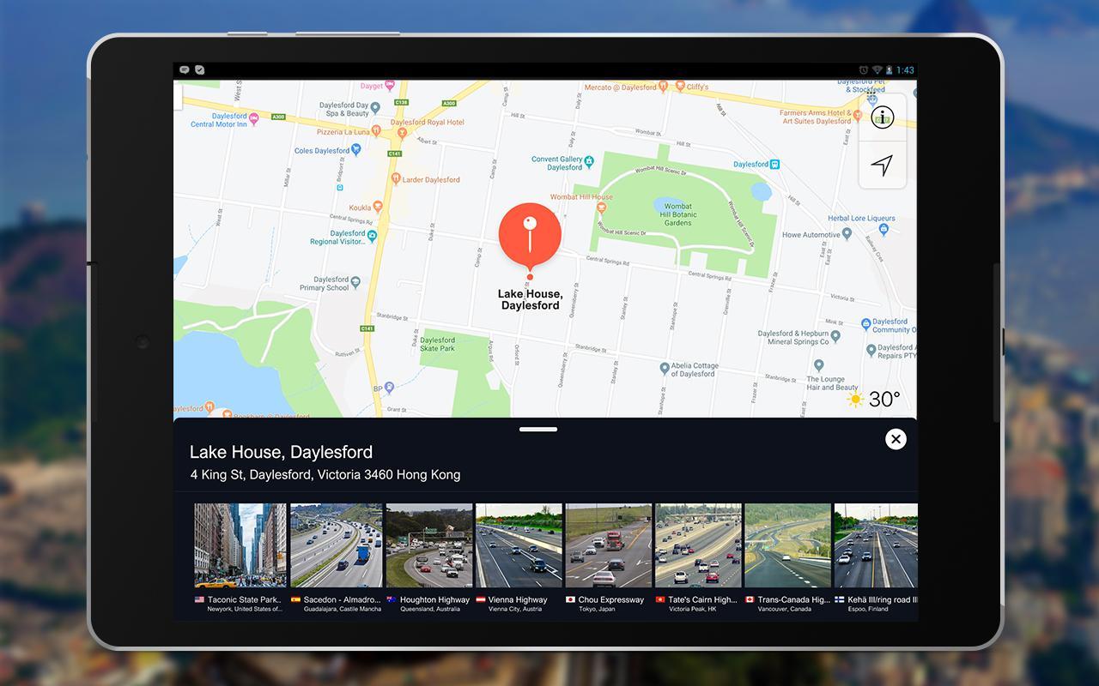The image size is (1099, 686).
Task: Open Kehä III ring road thumbnail
Action: click(x=876, y=545)
